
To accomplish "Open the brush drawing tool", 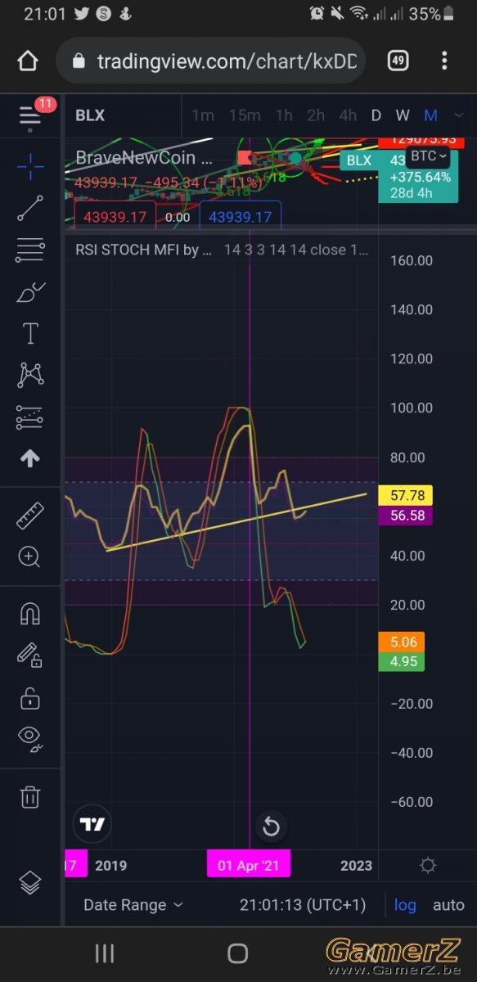I will [30, 291].
